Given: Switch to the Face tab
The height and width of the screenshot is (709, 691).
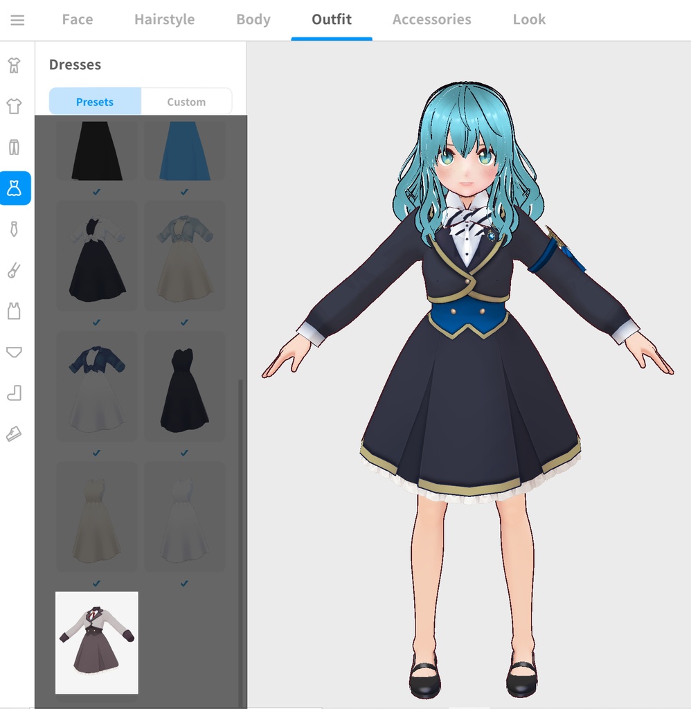Looking at the screenshot, I should (x=77, y=19).
